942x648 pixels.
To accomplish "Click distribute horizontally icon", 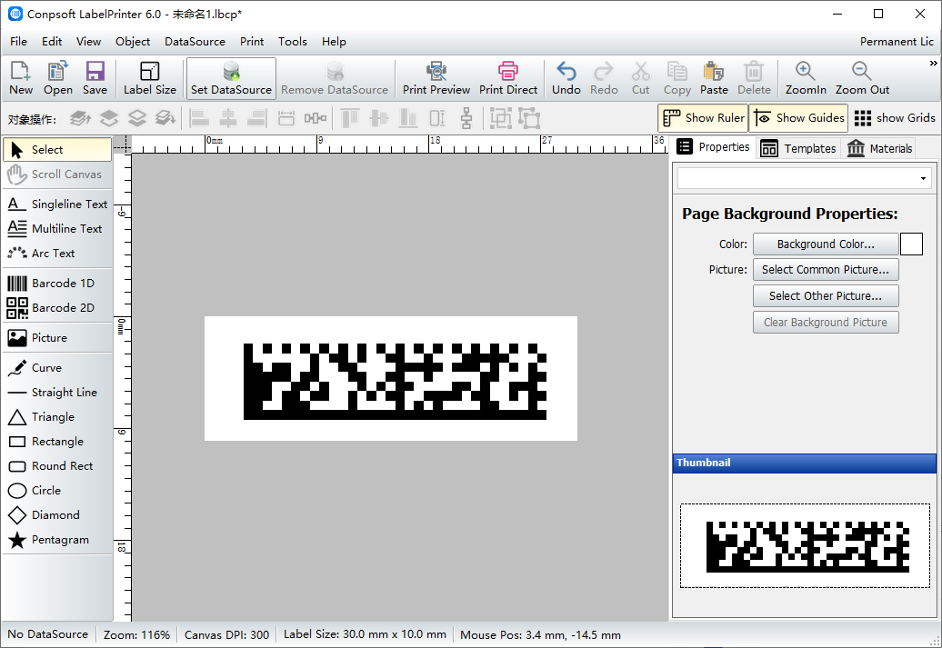I will 316,118.
